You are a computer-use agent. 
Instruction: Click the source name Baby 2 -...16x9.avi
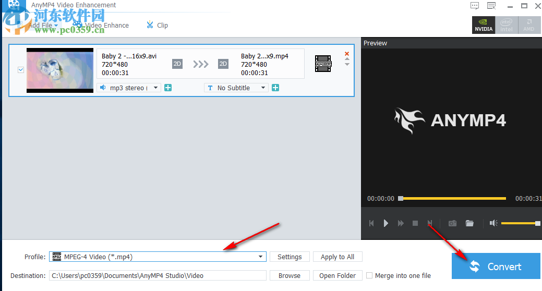(x=129, y=56)
